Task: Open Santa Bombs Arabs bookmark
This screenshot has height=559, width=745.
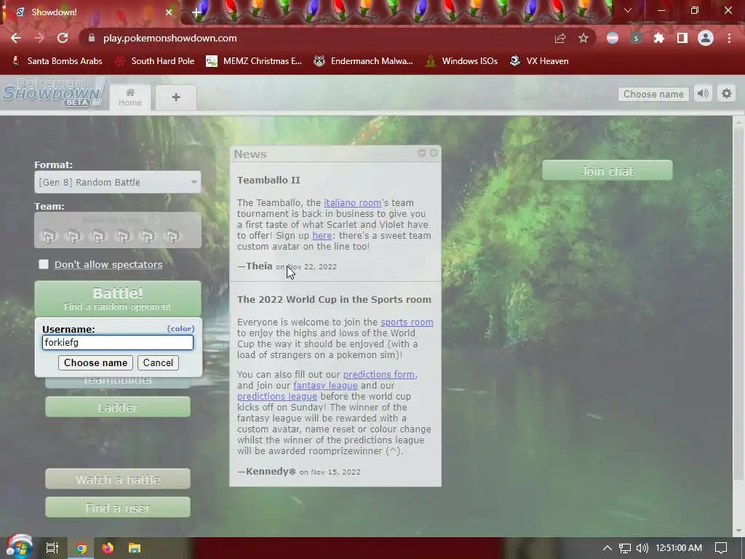Action: (57, 61)
